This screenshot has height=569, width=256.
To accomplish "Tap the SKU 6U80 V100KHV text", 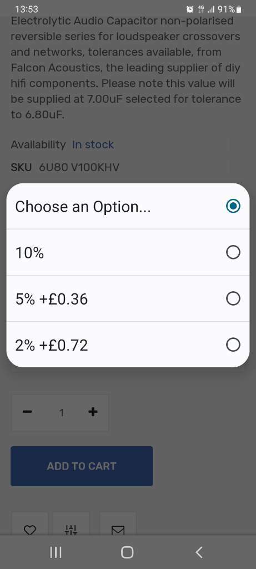I will (x=65, y=167).
